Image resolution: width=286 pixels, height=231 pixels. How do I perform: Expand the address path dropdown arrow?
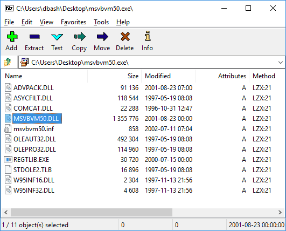tap(281, 63)
